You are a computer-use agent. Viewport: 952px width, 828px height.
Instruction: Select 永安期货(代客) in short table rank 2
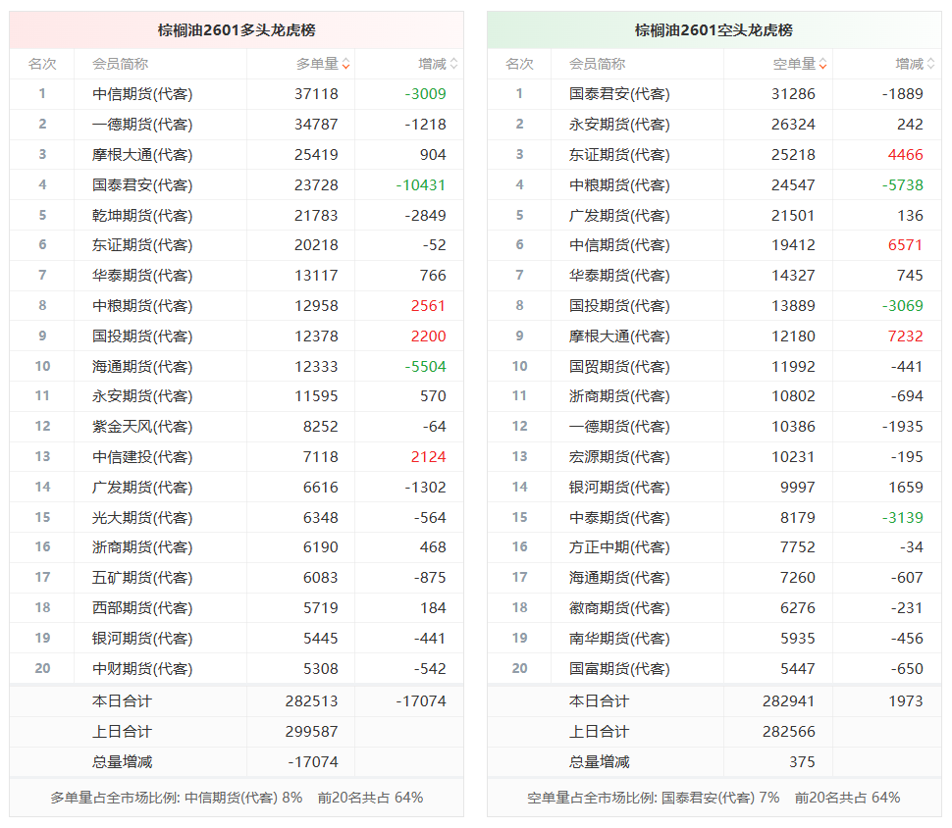(620, 125)
